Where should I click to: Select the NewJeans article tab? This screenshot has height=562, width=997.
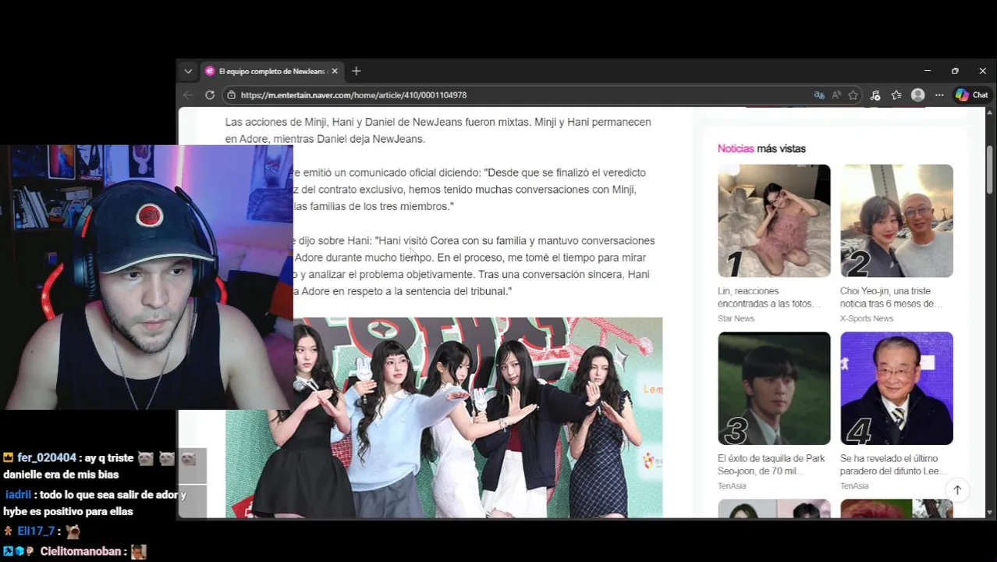pos(271,71)
